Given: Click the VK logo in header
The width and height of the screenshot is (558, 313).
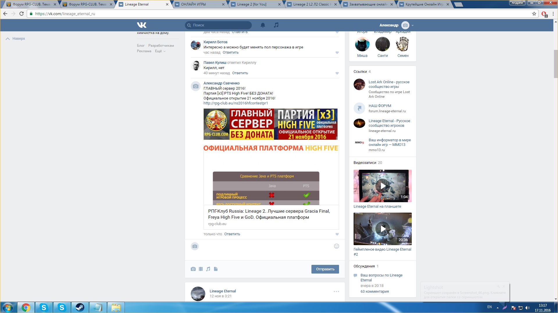Looking at the screenshot, I should point(142,25).
